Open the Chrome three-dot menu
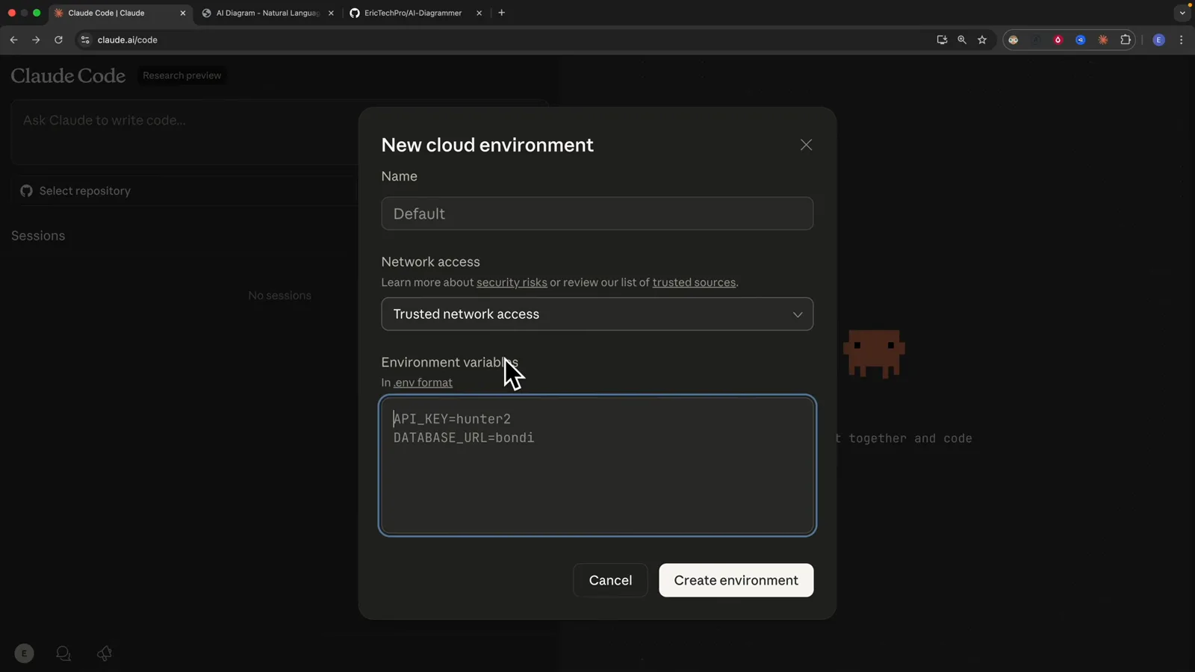The width and height of the screenshot is (1195, 672). pos(1181,40)
